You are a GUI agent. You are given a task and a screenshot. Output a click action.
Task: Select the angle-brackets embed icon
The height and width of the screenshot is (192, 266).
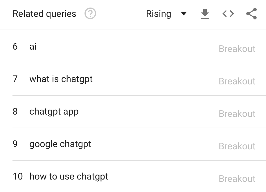point(228,13)
